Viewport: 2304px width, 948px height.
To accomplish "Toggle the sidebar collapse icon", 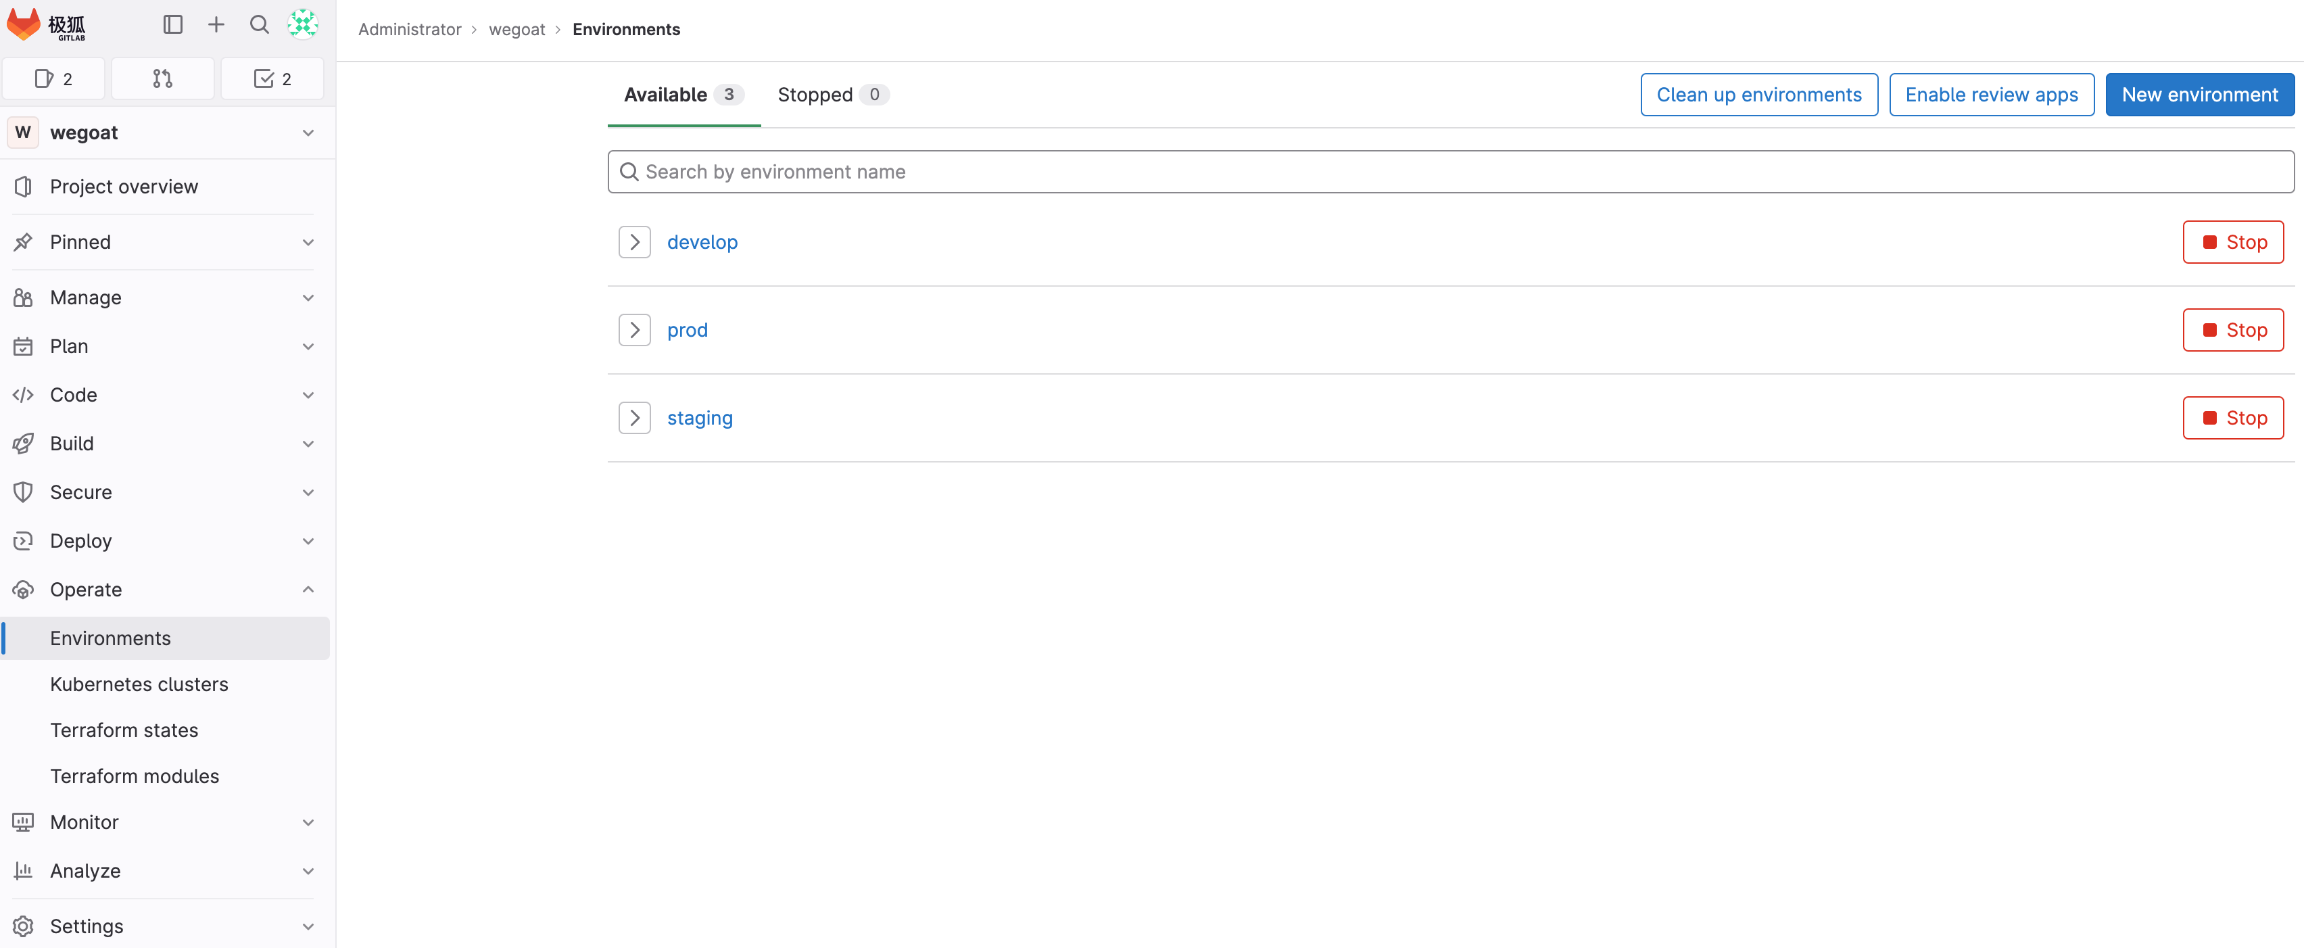I will [172, 25].
